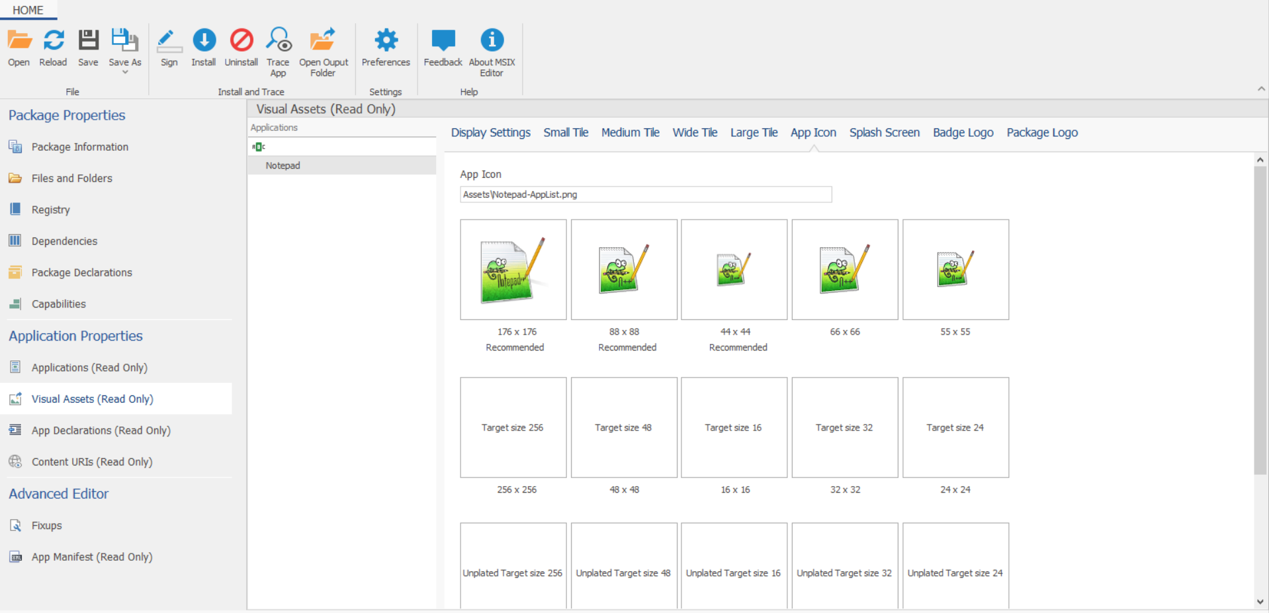Go to Files and Folders section
The width and height of the screenshot is (1269, 613).
pyautogui.click(x=71, y=178)
